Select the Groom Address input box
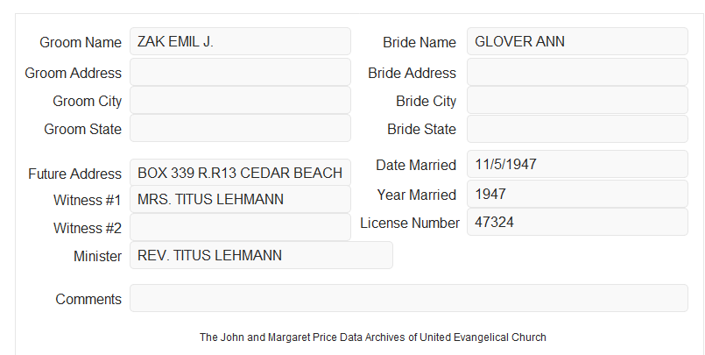This screenshot has width=705, height=355. pyautogui.click(x=240, y=72)
